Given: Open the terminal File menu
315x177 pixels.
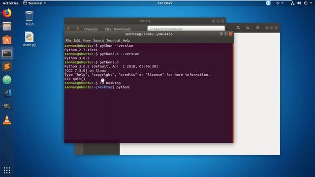Looking at the screenshot, I should (x=68, y=40).
